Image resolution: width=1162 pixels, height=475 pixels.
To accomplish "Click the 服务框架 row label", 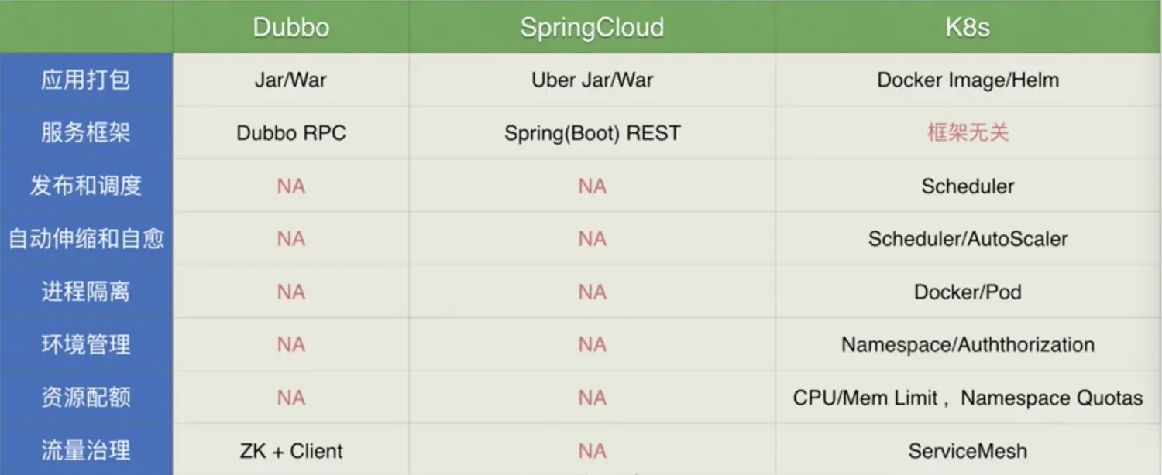I will click(x=86, y=132).
